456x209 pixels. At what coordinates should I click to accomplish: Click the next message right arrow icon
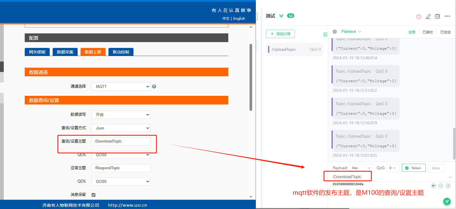448,185
